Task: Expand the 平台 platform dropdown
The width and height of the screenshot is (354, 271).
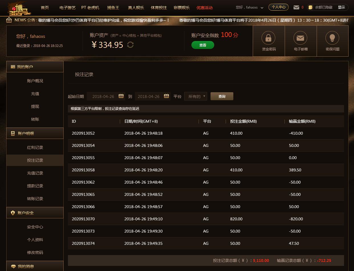Action: (196, 97)
